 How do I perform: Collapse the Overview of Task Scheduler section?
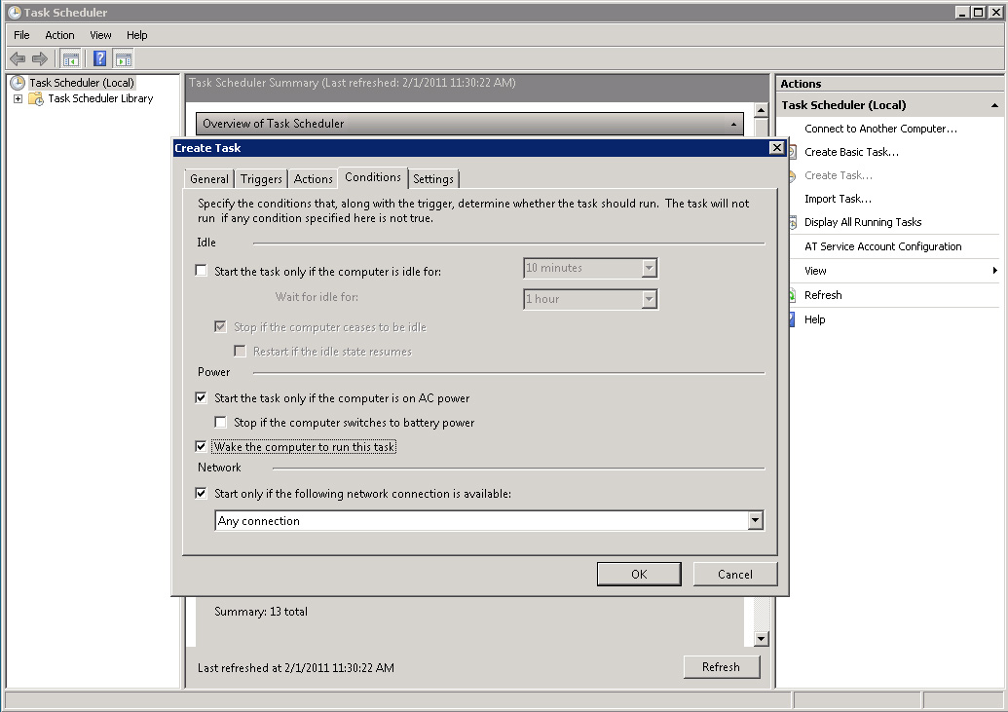point(733,124)
